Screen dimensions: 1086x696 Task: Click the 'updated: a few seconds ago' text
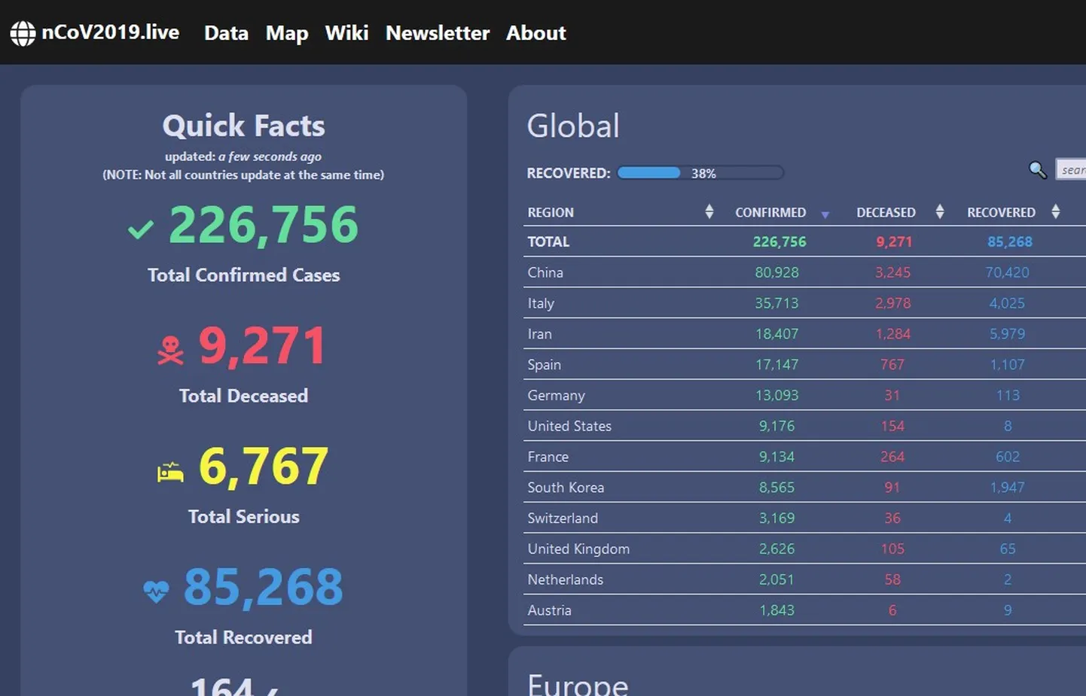click(243, 157)
